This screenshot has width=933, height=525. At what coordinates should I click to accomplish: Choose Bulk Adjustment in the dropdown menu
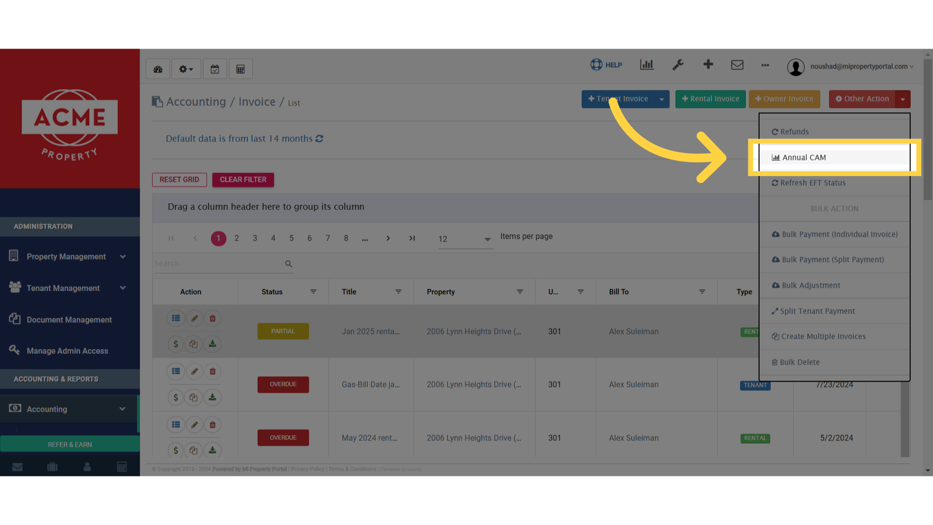tap(811, 285)
